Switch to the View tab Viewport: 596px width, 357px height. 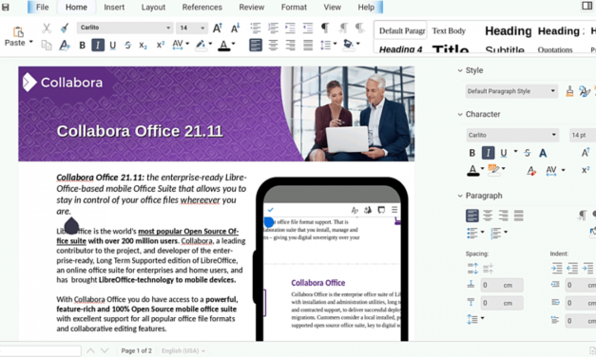pyautogui.click(x=332, y=8)
